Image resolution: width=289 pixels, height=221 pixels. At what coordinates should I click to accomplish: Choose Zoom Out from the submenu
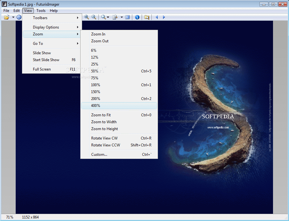click(x=119, y=41)
